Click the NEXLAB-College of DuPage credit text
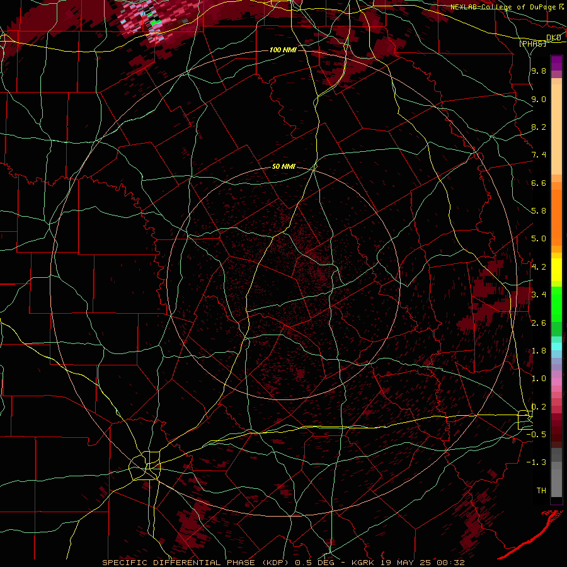The width and height of the screenshot is (567, 567). coord(503,7)
